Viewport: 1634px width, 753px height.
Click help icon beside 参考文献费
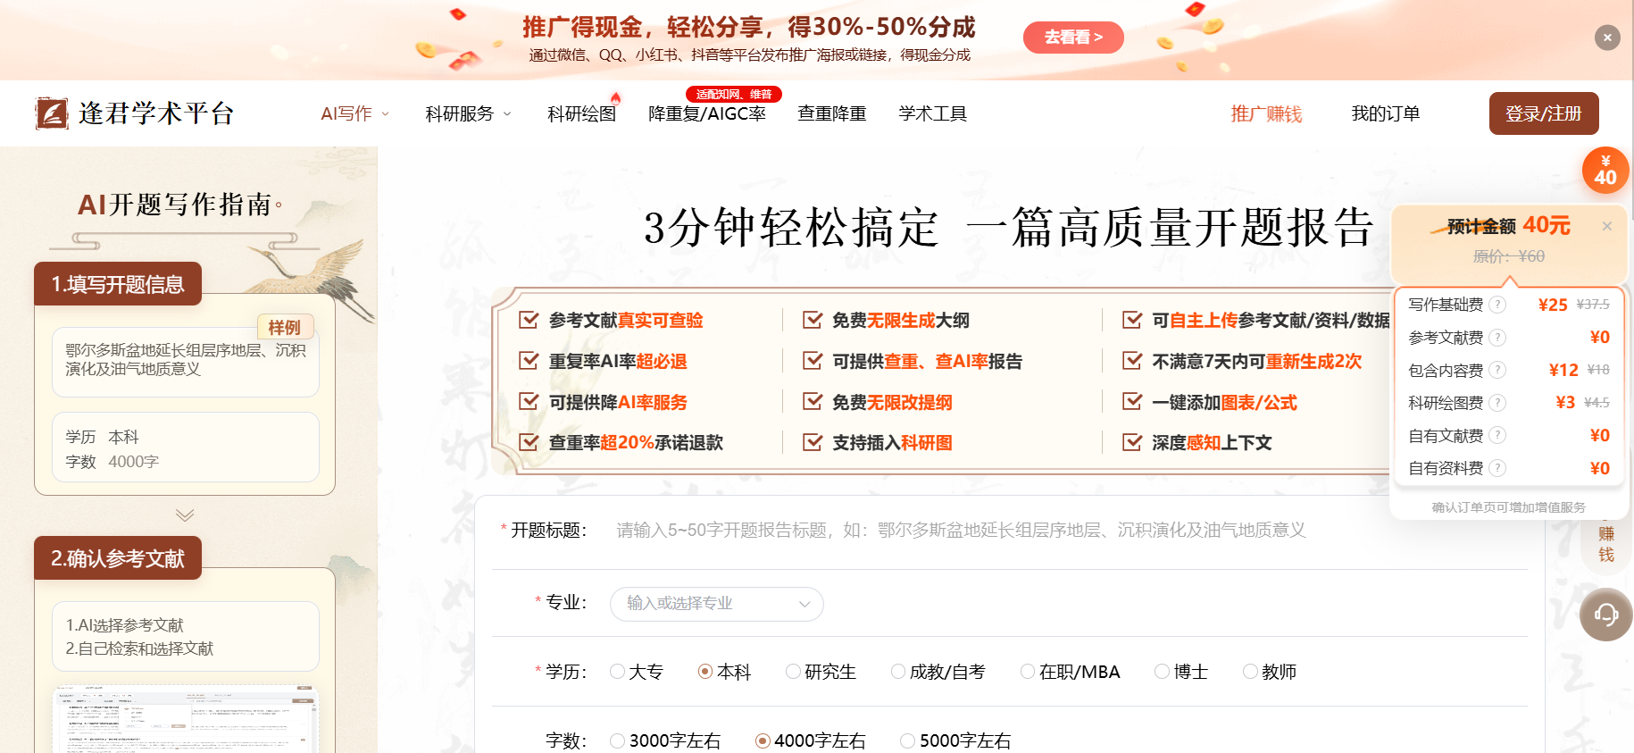click(1498, 338)
